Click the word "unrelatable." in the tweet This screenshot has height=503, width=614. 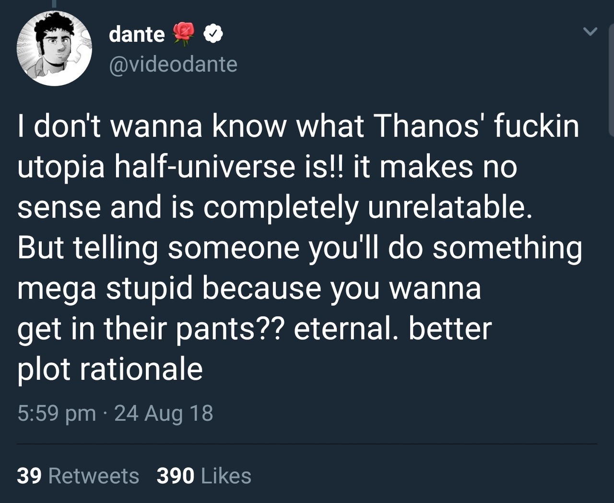pyautogui.click(x=450, y=207)
